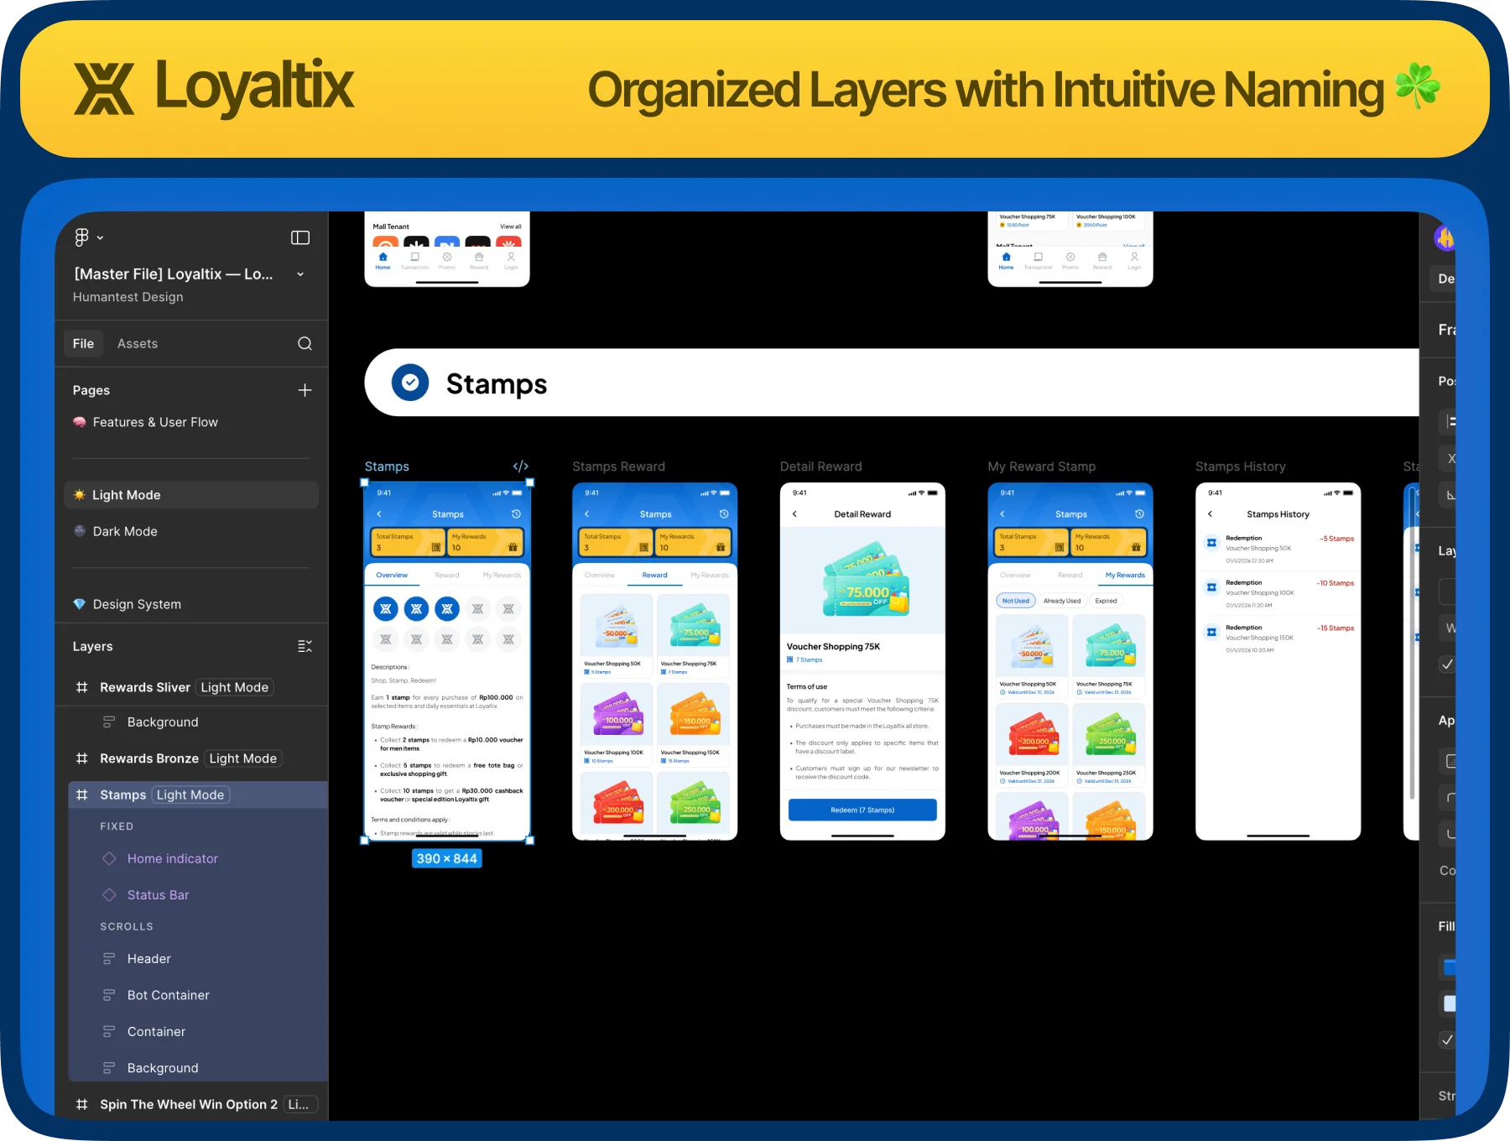
Task: Open the Figma main menu logo
Action: pyautogui.click(x=81, y=237)
